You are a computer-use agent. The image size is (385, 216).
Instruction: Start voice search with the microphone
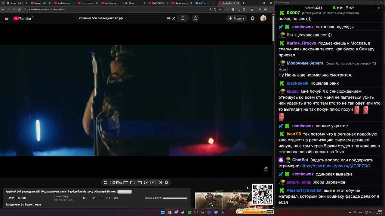pyautogui.click(x=196, y=18)
